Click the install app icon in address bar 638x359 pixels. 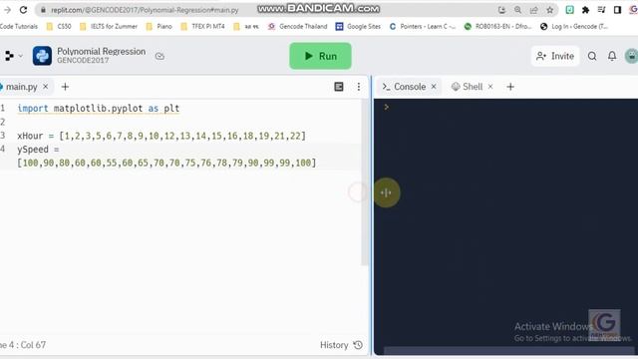[501, 10]
